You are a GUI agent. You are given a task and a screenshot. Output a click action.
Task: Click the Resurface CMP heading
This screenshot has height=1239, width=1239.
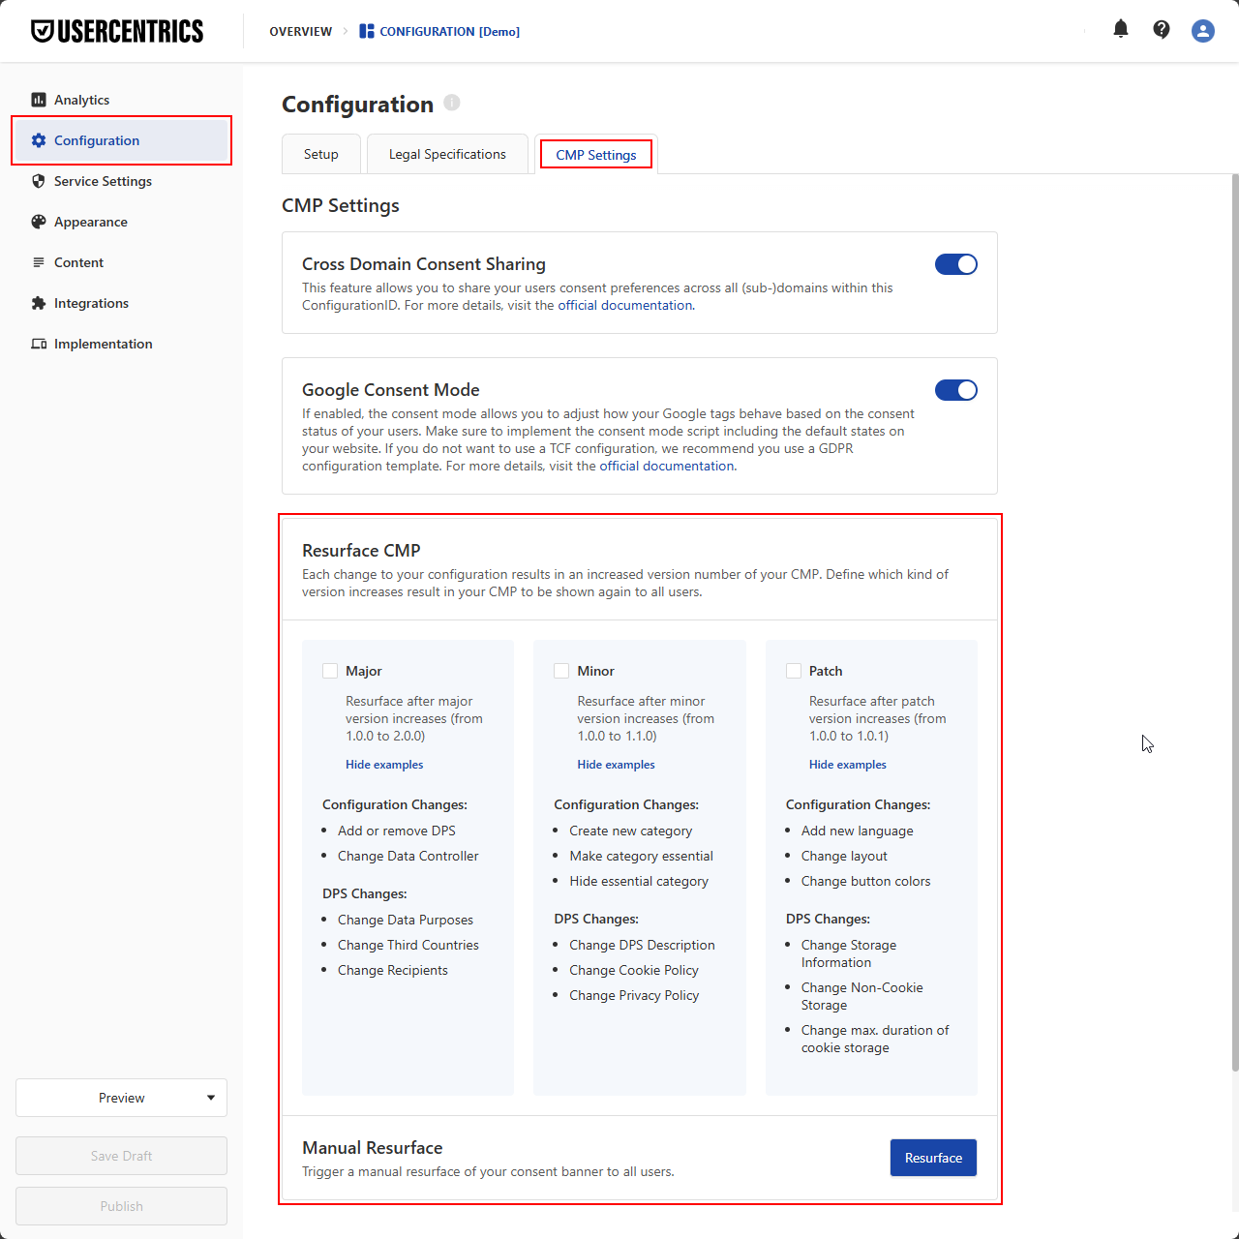361,551
